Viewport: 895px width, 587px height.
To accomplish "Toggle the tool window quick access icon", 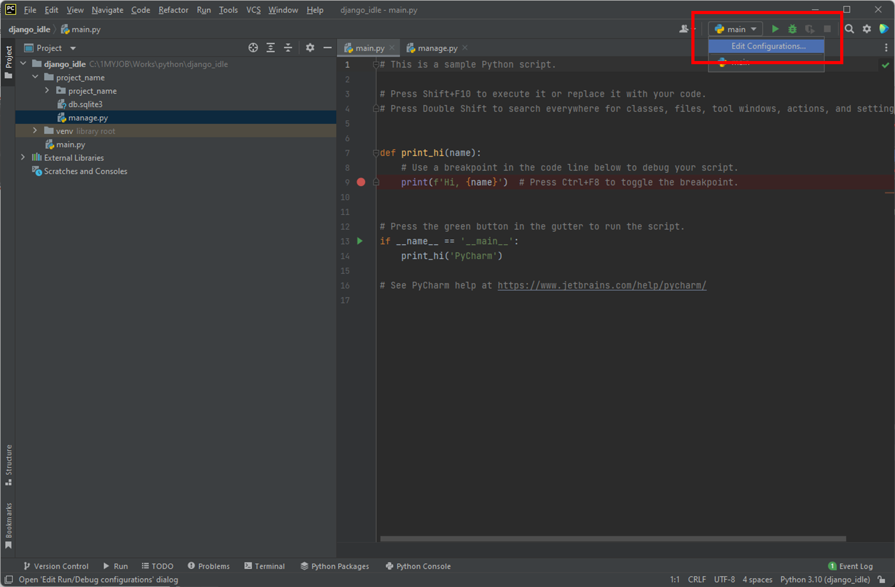I will tap(9, 580).
